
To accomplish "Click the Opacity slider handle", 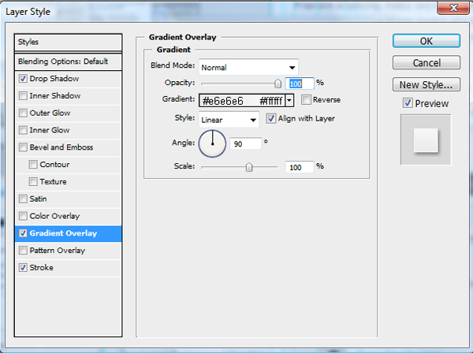I will pos(277,84).
